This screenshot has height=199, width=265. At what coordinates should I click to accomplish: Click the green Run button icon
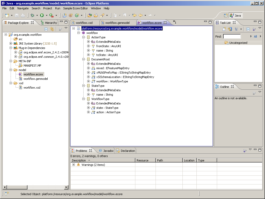(42, 16)
